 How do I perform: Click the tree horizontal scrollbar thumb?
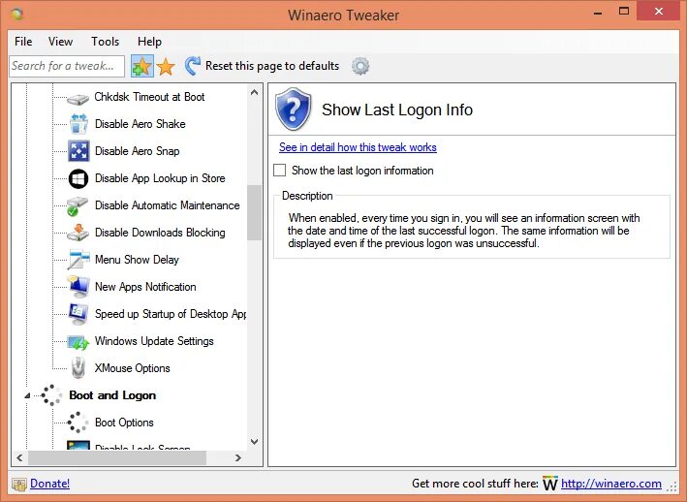pyautogui.click(x=117, y=457)
